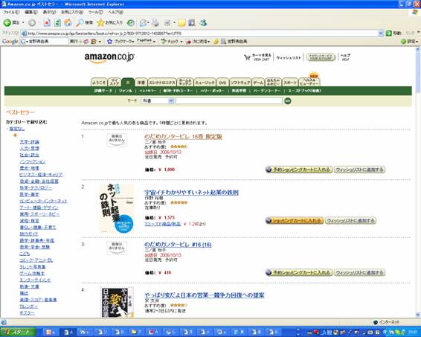Screen dimensions: 421x337
Task: Stop page loading with the red X icon
Action: (47, 23)
